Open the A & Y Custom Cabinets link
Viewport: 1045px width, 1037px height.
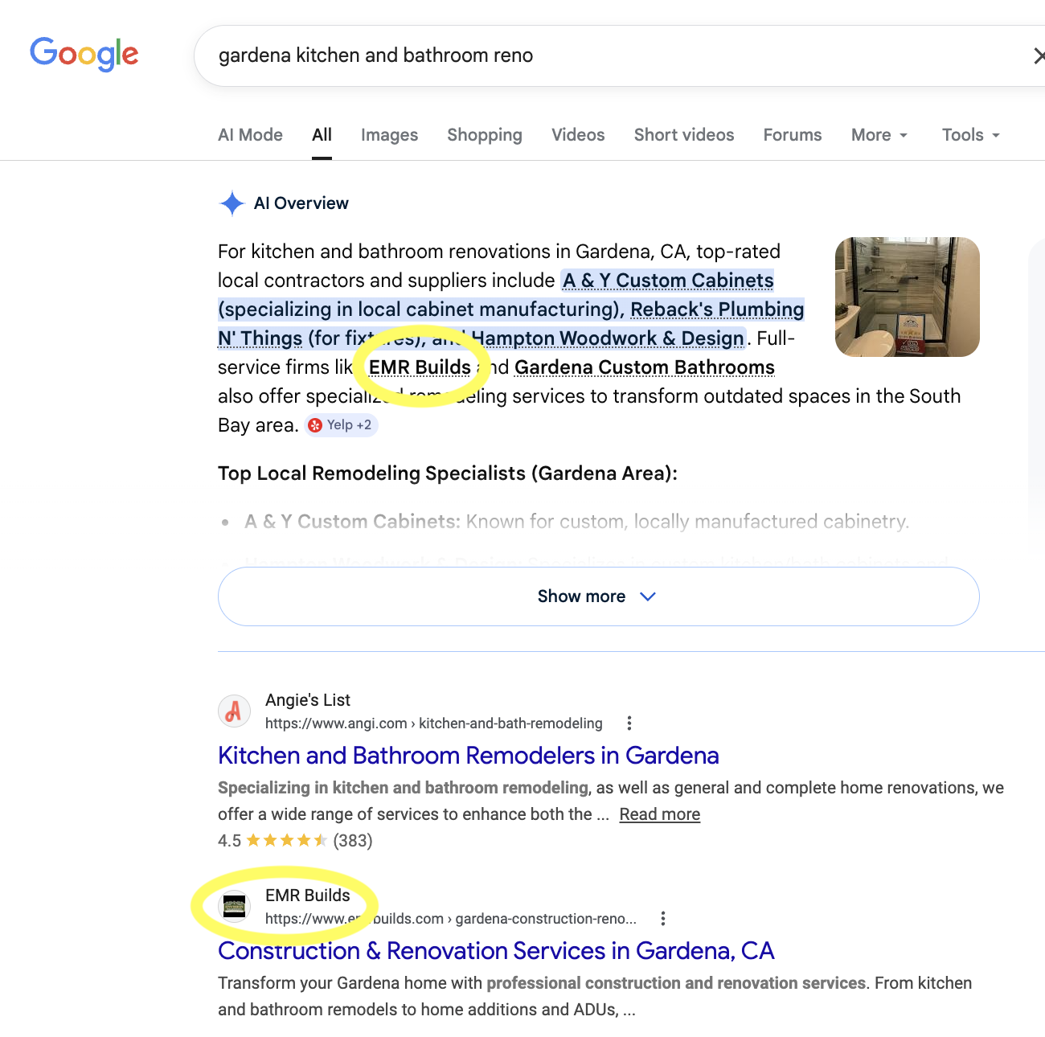pos(668,281)
